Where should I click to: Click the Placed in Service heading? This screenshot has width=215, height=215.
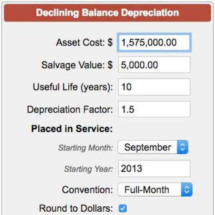click(x=72, y=129)
